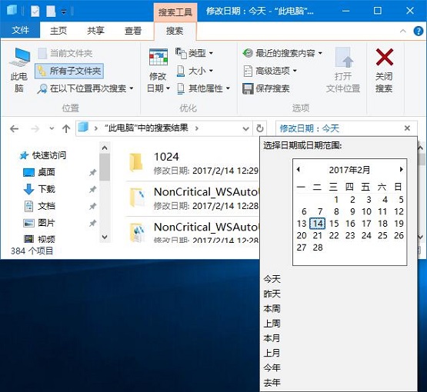Select the 搜索 ribbon tab
Image resolution: width=427 pixels, height=392 pixels.
pyautogui.click(x=175, y=31)
